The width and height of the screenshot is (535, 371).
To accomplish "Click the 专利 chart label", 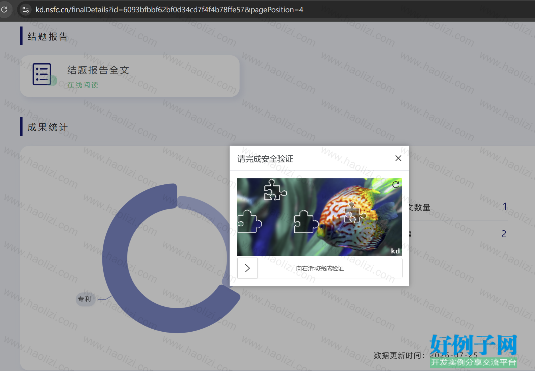I will 85,299.
